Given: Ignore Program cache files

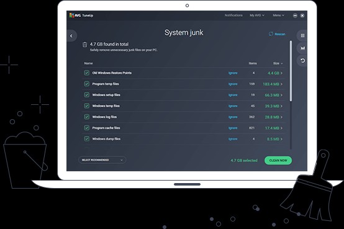Looking at the screenshot, I should click(x=233, y=128).
